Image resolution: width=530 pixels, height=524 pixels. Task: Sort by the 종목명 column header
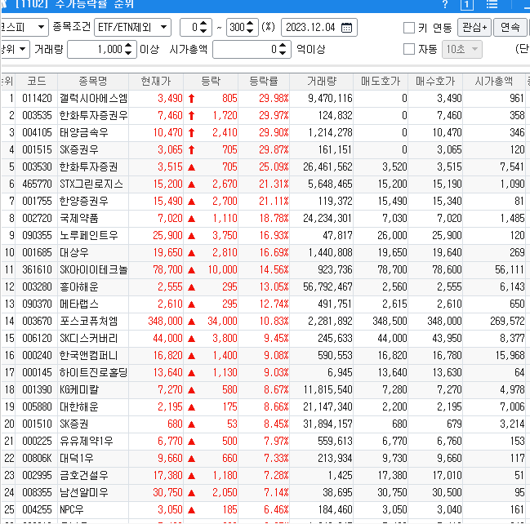pyautogui.click(x=93, y=81)
